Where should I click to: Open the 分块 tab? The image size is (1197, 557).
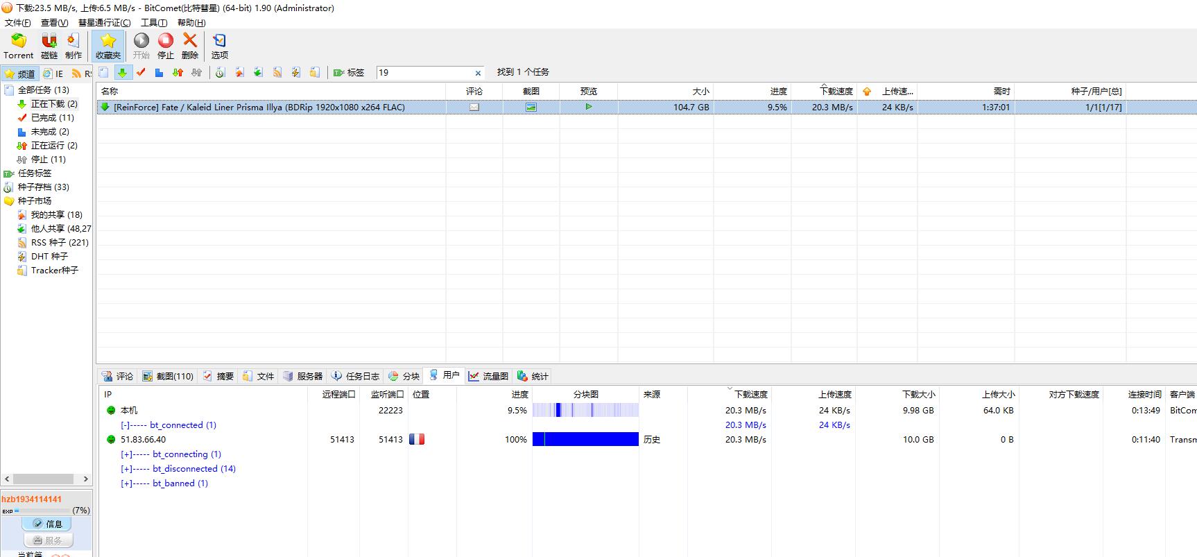coord(404,376)
